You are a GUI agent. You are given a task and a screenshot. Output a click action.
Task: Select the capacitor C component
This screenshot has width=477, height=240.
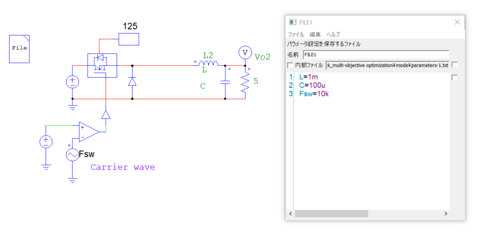[225, 82]
